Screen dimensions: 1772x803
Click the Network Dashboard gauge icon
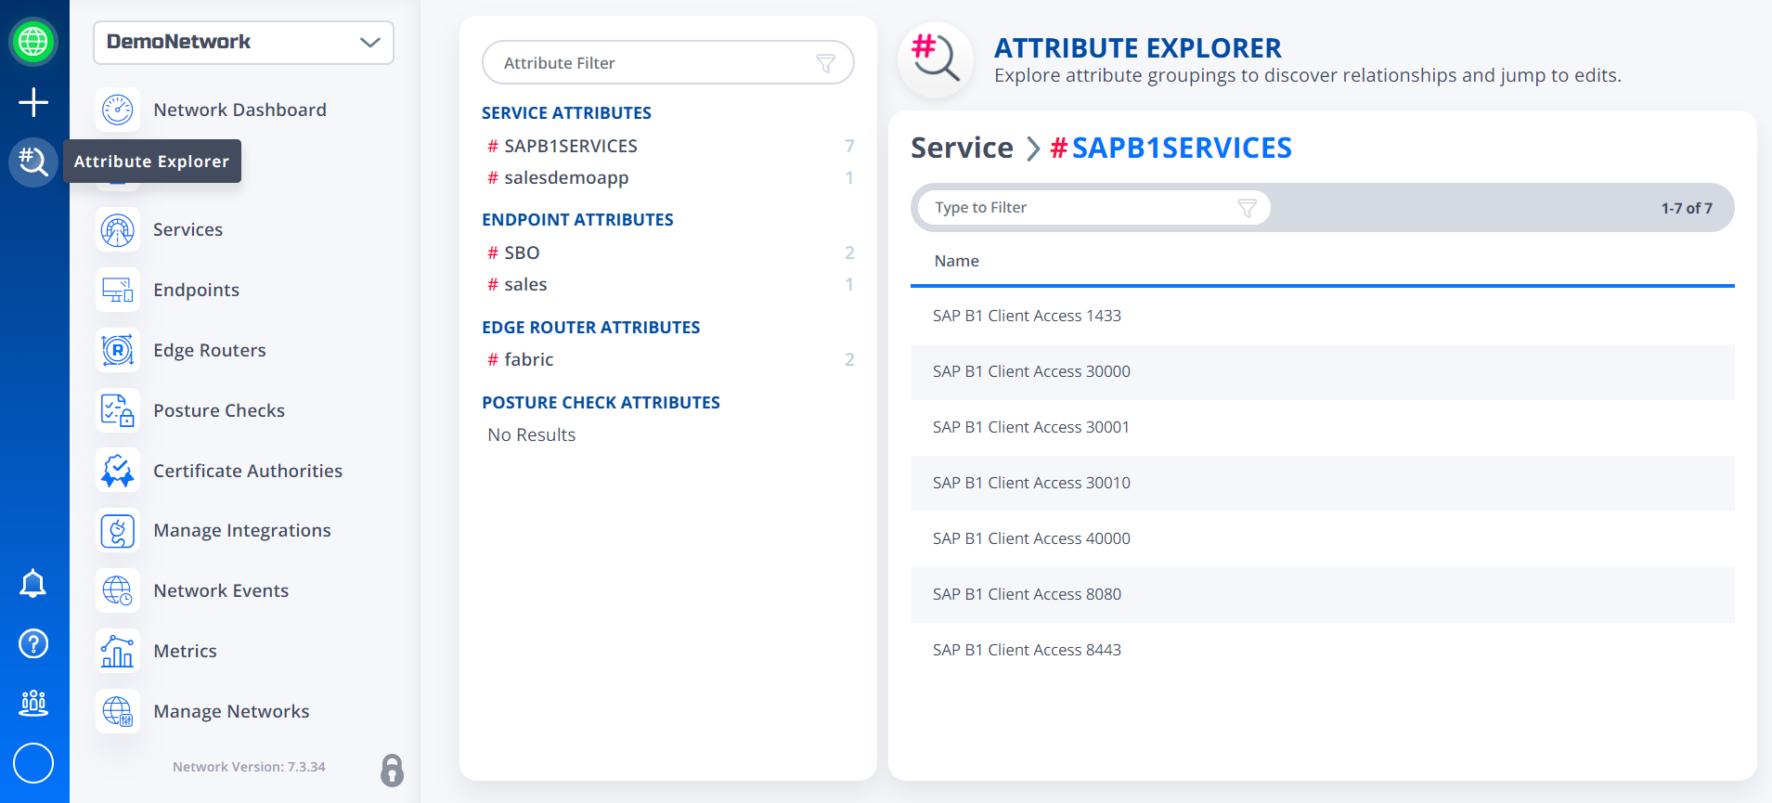(x=118, y=110)
